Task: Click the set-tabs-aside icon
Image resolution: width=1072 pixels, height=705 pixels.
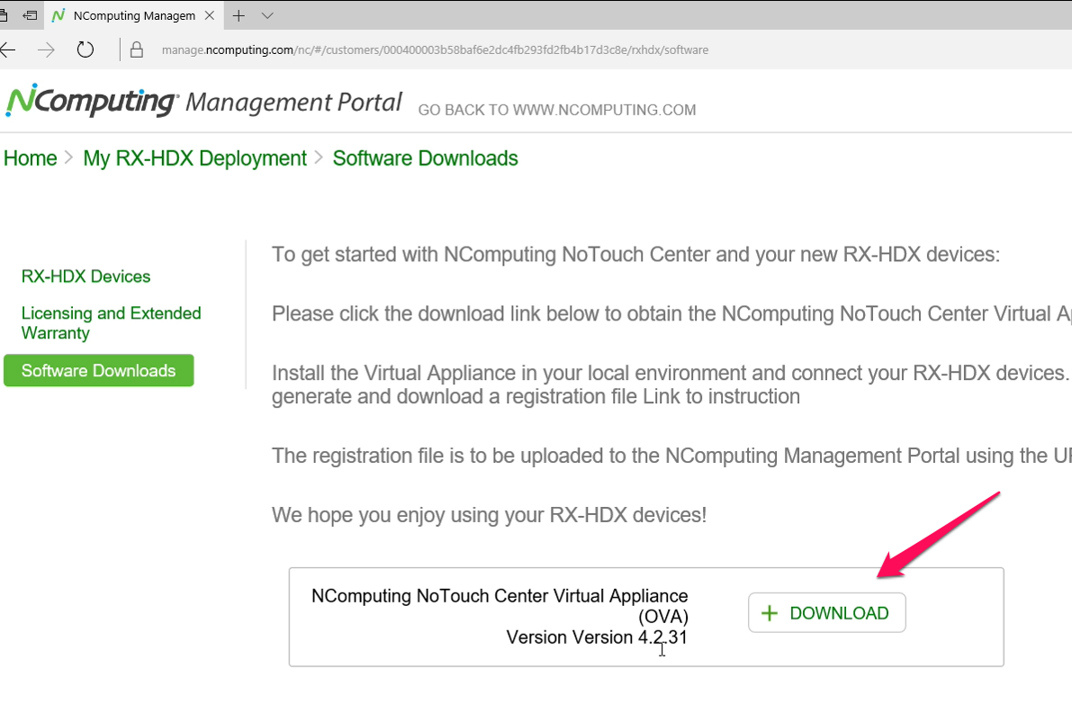Action: click(30, 15)
